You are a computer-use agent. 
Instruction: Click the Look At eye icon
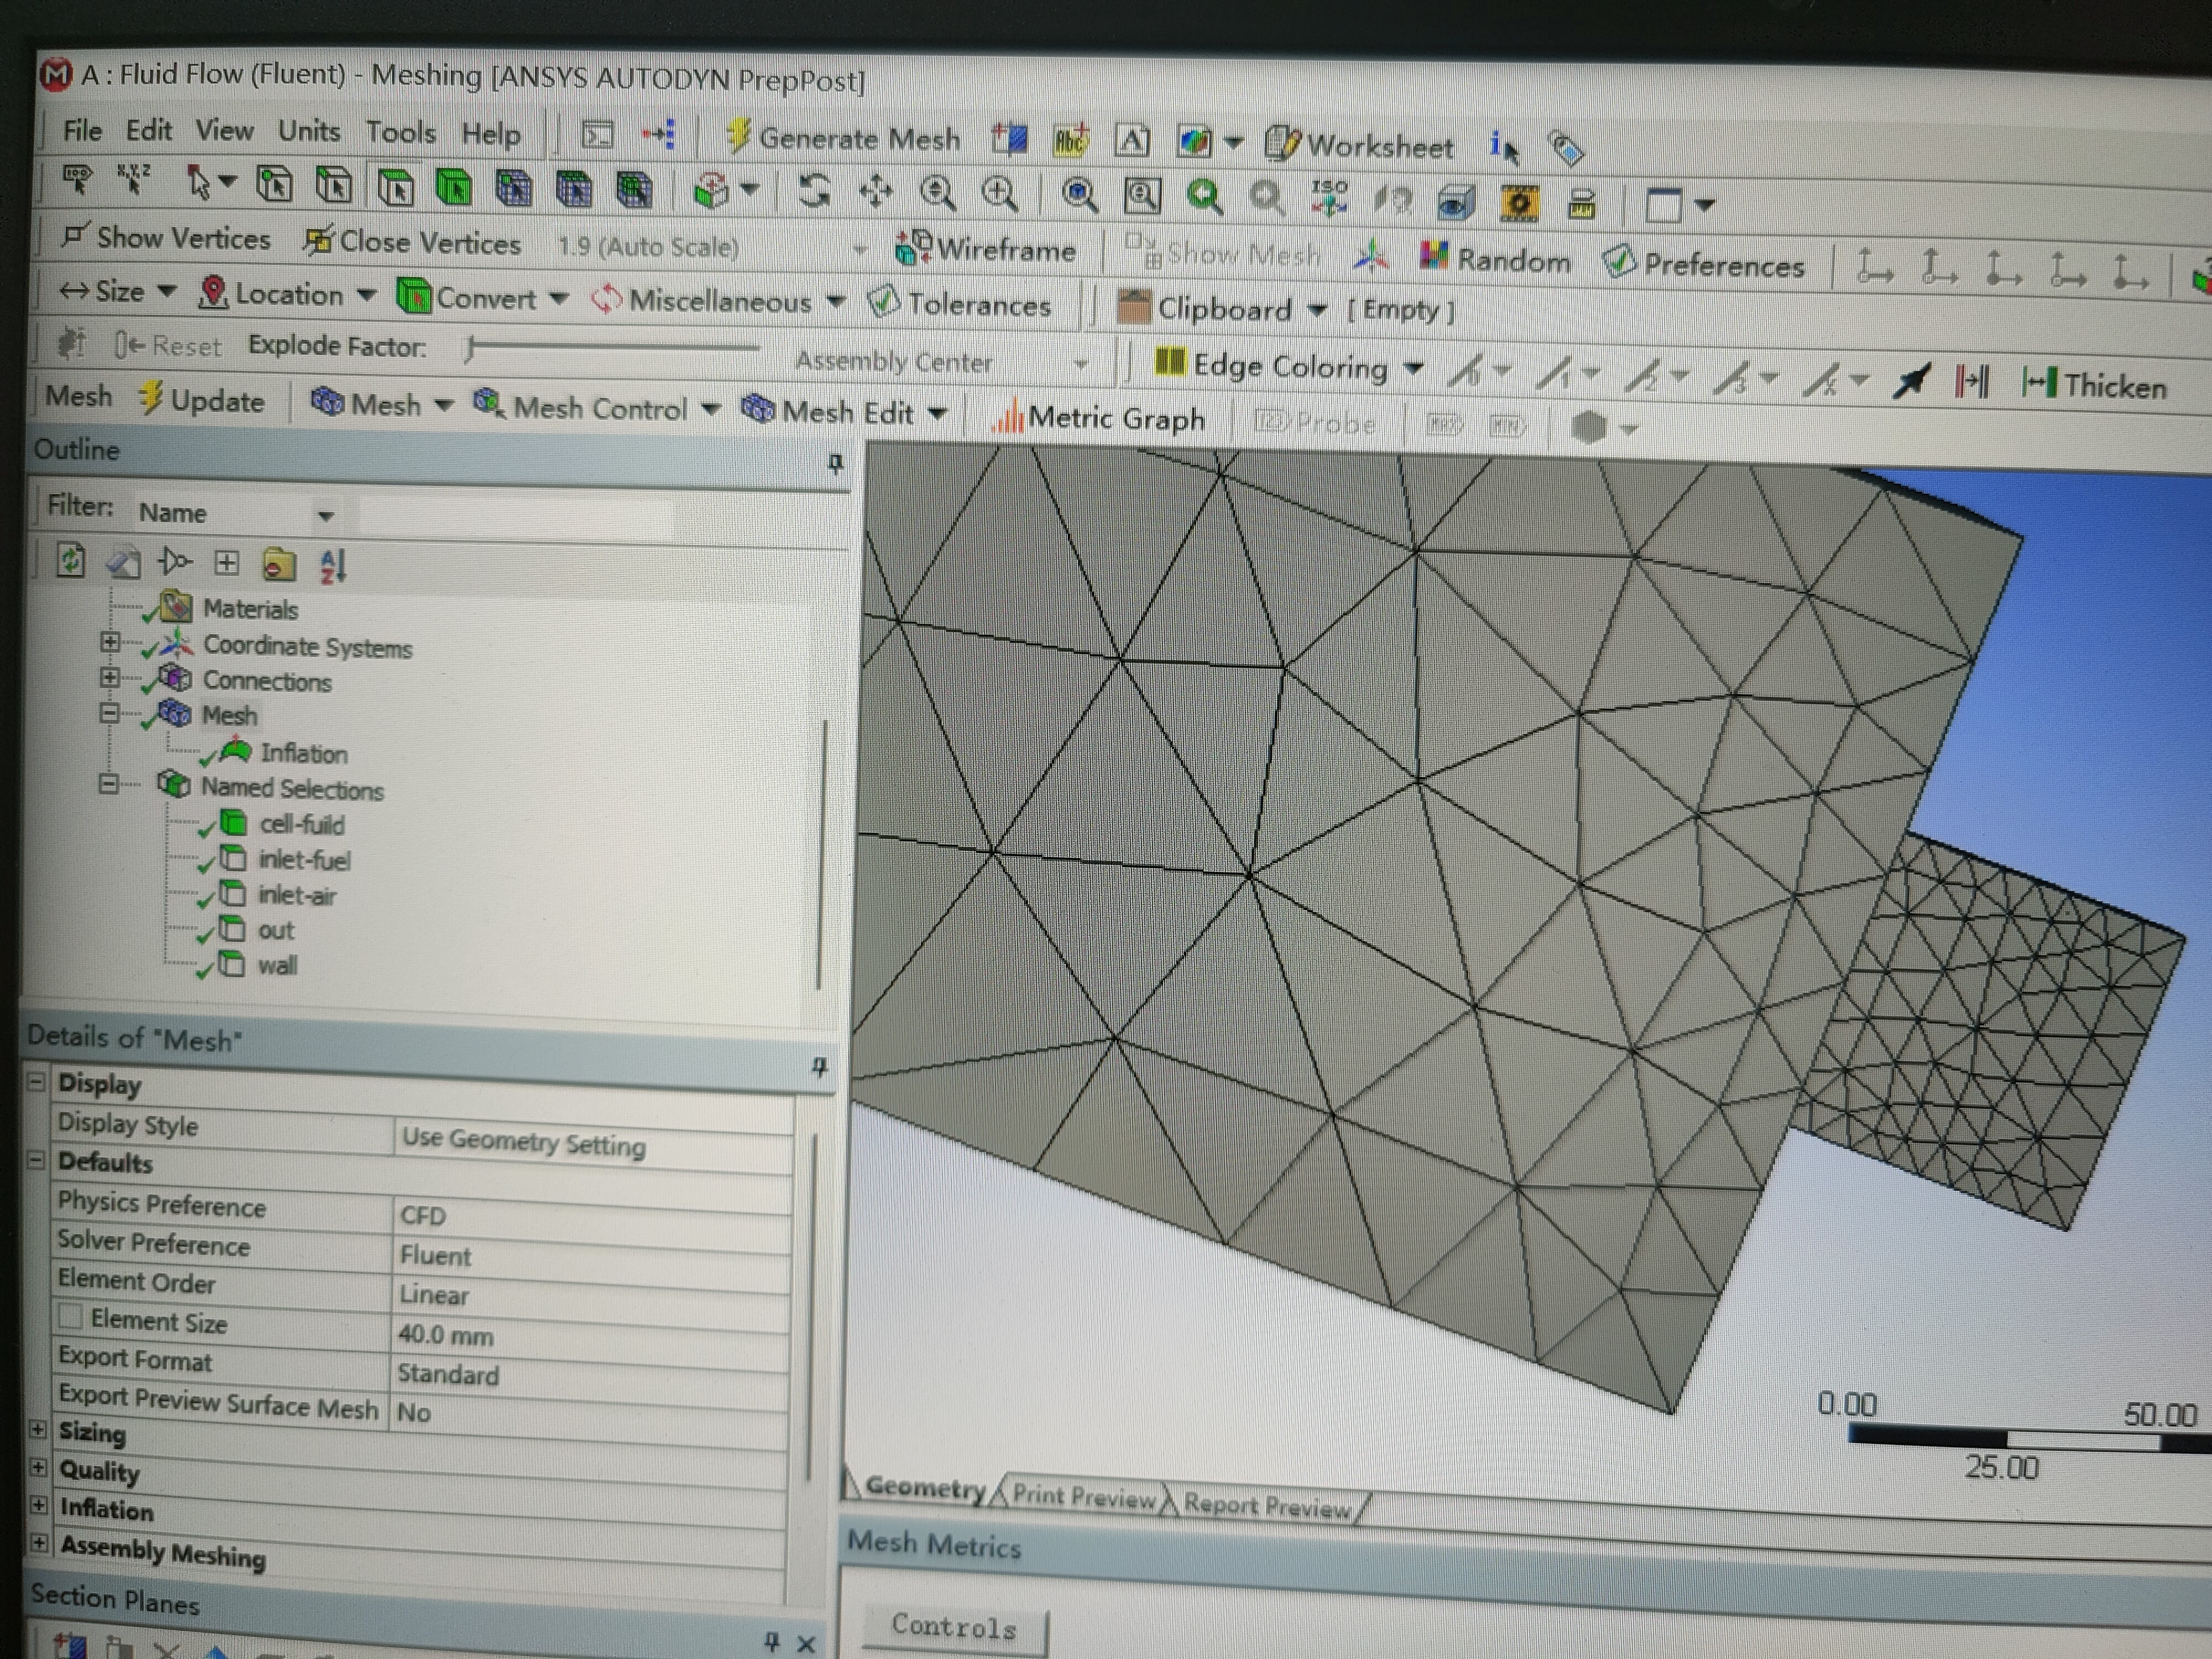(1455, 203)
